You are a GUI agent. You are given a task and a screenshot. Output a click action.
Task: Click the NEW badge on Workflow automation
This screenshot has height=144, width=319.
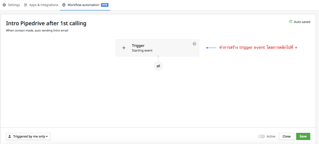pos(104,5)
